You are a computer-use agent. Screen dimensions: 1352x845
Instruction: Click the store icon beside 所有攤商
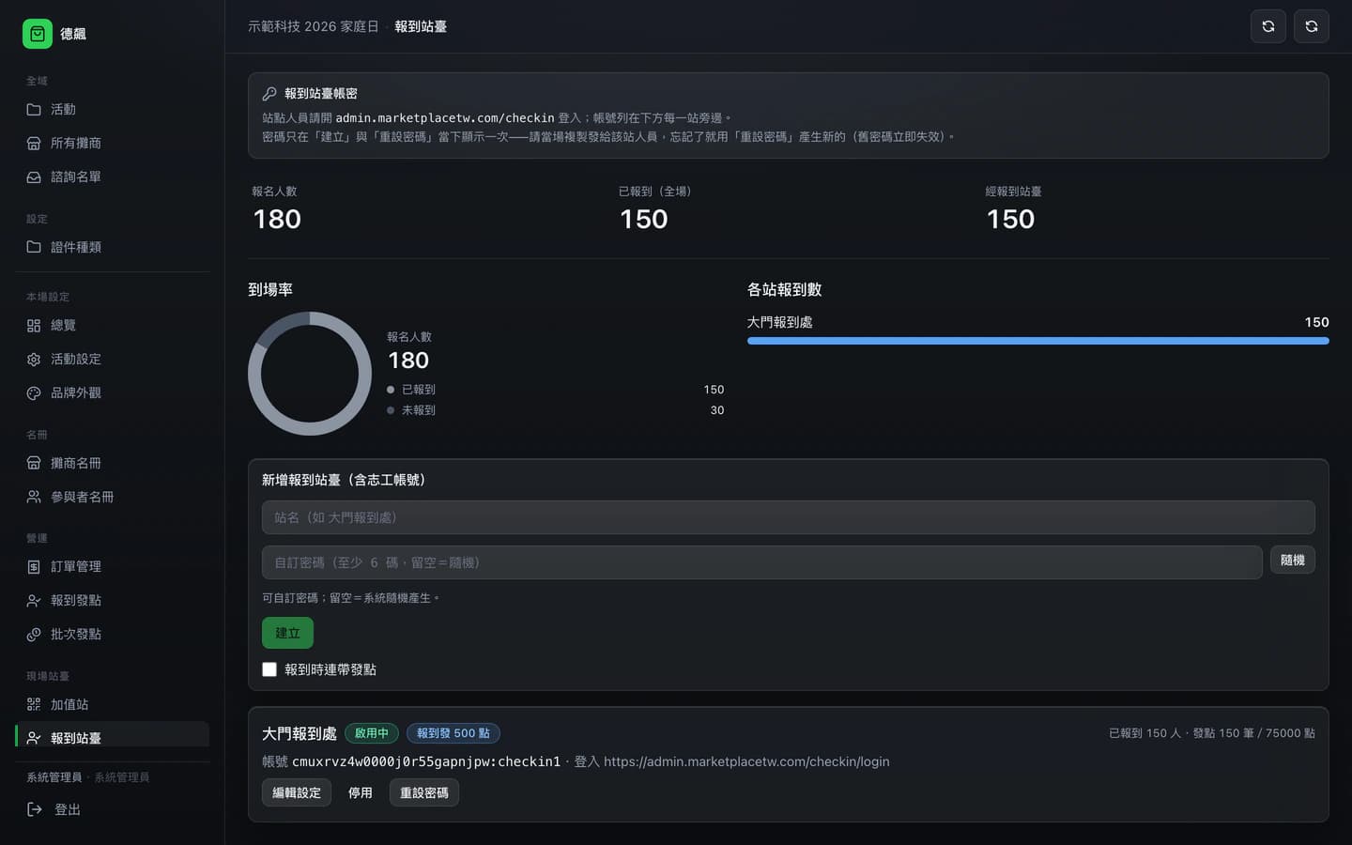point(34,143)
